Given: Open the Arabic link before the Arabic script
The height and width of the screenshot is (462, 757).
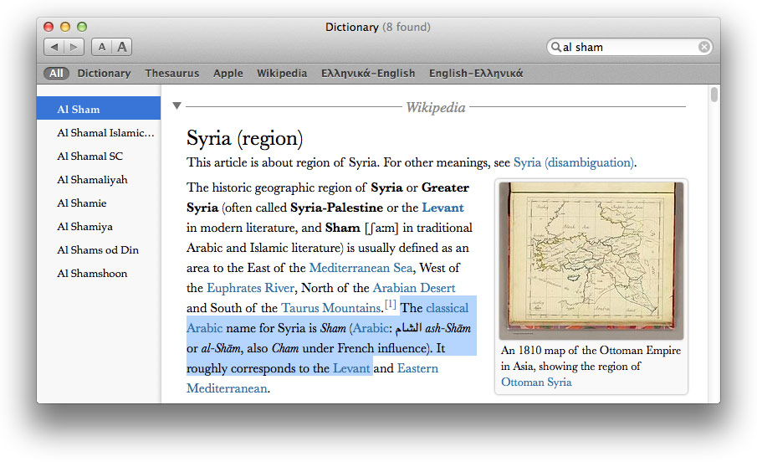Looking at the screenshot, I should tap(371, 328).
